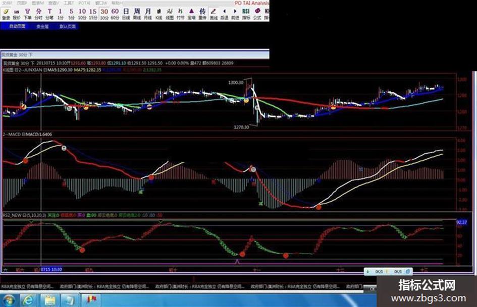This screenshot has height=307, width=477.
Task: Click the 周线 weekly period button
Action: click(137, 13)
